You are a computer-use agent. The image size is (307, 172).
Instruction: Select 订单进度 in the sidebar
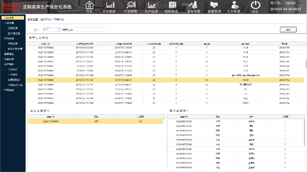pyautogui.click(x=13, y=18)
